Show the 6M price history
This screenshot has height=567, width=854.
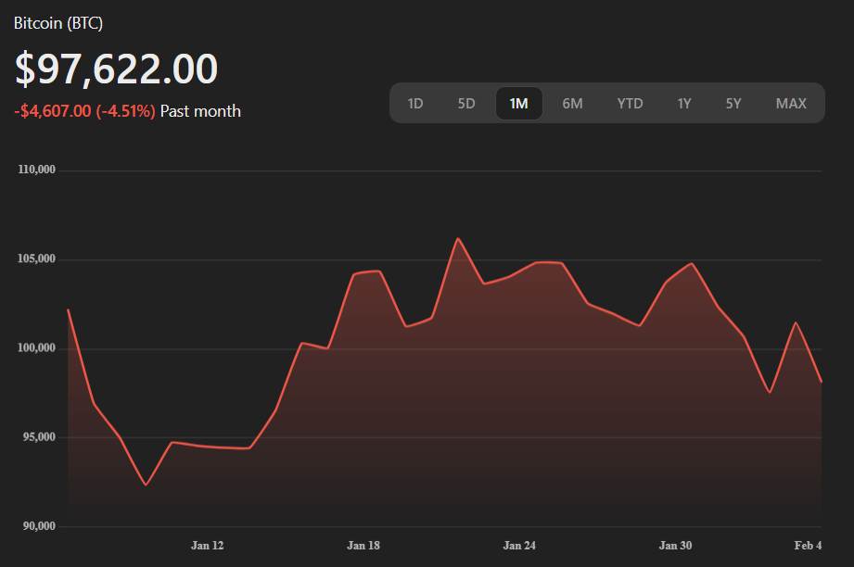pyautogui.click(x=572, y=104)
